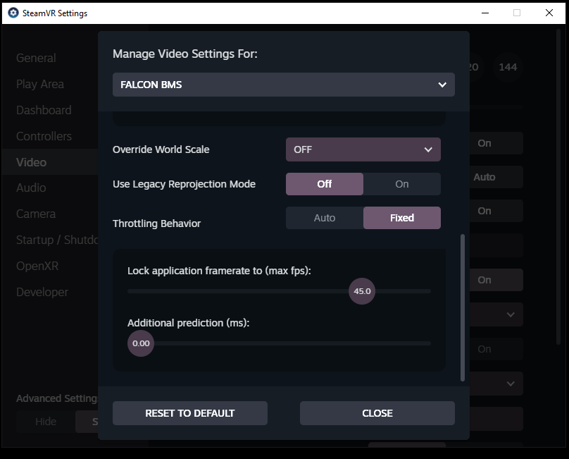Set Legacy Reprojection Mode to On
Viewport: 569px width, 459px height.
click(401, 184)
